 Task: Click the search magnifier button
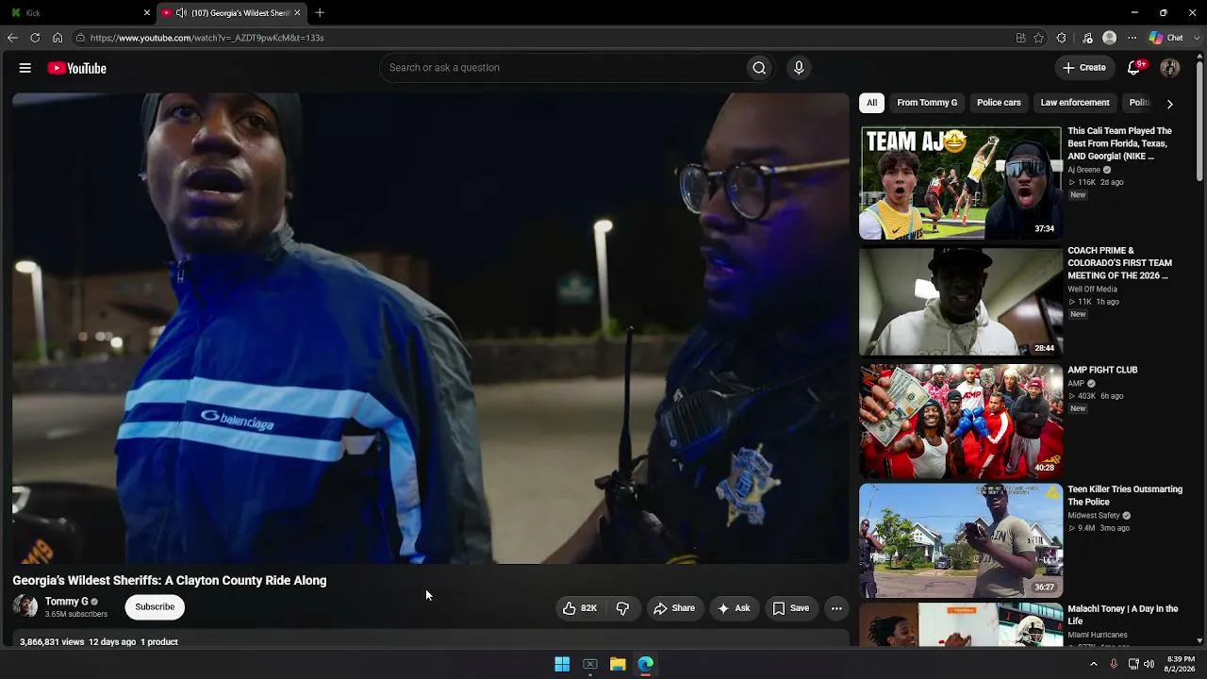[x=759, y=68]
